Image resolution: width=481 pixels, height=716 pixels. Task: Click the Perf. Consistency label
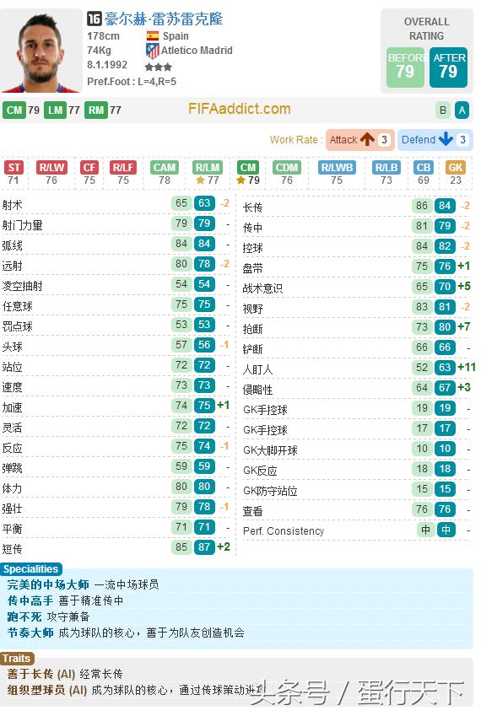click(x=284, y=531)
